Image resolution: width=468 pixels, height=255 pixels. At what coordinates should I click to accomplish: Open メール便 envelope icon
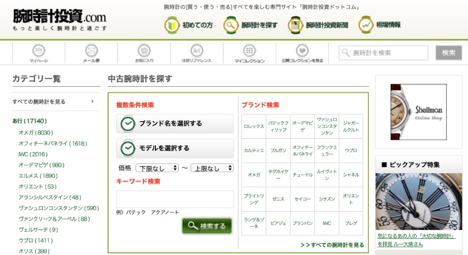pyautogui.click(x=91, y=51)
